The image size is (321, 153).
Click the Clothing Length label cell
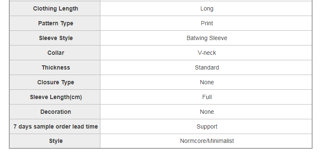coord(55,8)
